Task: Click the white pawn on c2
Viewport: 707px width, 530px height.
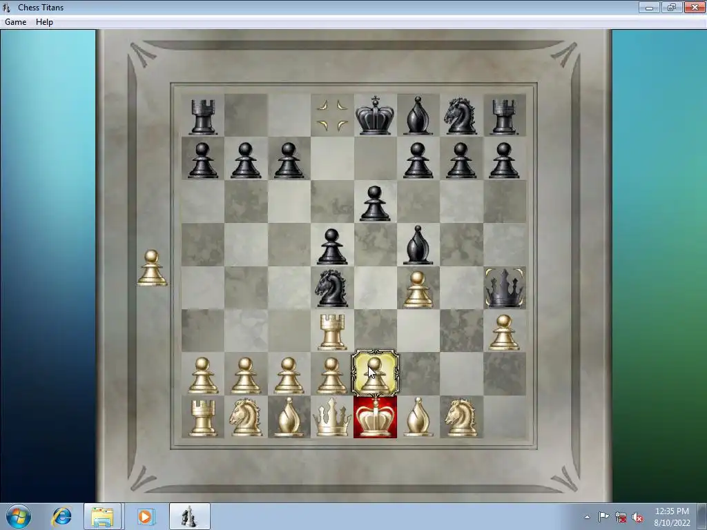Action: [x=289, y=376]
